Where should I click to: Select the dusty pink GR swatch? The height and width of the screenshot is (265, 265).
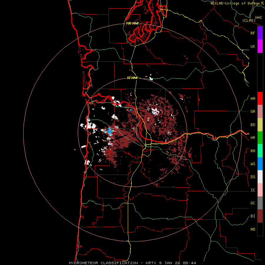260,112
